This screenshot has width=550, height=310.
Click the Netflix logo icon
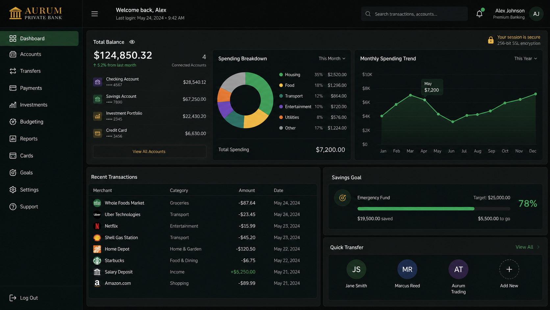97,226
